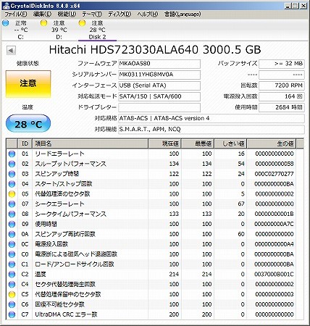Click yellow caution dot for ID 05
Image resolution: width=310 pixels, height=326 pixels.
(12, 194)
